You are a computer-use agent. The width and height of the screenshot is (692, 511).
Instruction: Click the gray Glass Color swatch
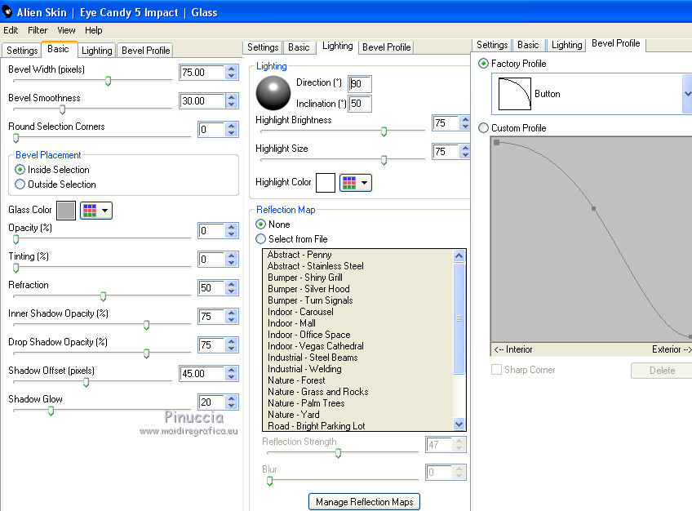click(66, 211)
